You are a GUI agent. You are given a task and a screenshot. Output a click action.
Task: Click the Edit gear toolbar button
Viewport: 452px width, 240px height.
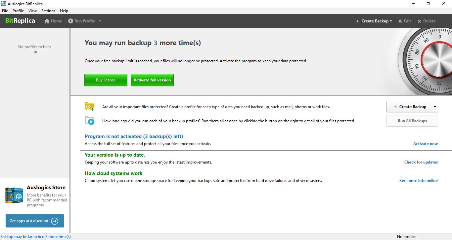pos(404,21)
